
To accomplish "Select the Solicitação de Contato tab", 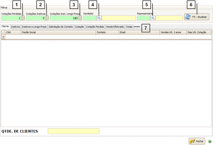I will [x=60, y=27].
